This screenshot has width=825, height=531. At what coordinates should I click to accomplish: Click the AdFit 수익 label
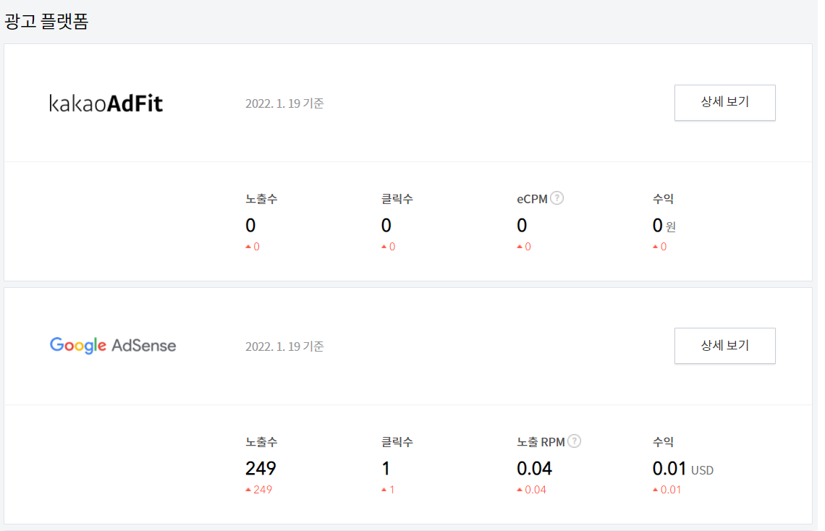pyautogui.click(x=663, y=199)
